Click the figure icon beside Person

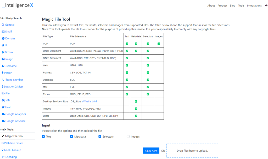tap(3, 73)
